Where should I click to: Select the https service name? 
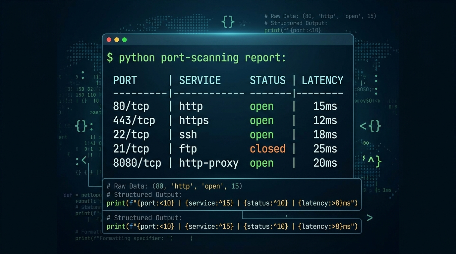(194, 120)
